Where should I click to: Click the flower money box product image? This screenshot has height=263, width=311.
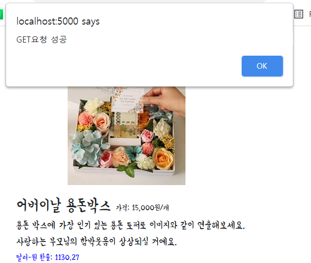(127, 136)
